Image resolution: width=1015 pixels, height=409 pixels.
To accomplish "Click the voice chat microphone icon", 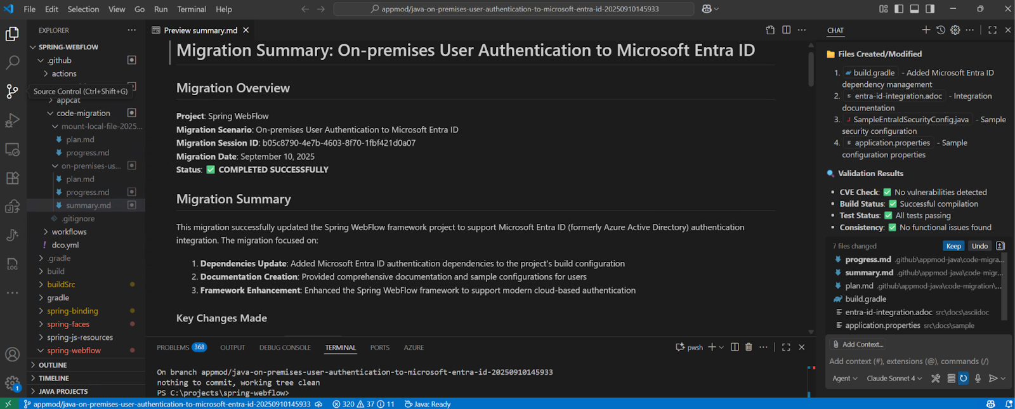I will click(x=978, y=379).
